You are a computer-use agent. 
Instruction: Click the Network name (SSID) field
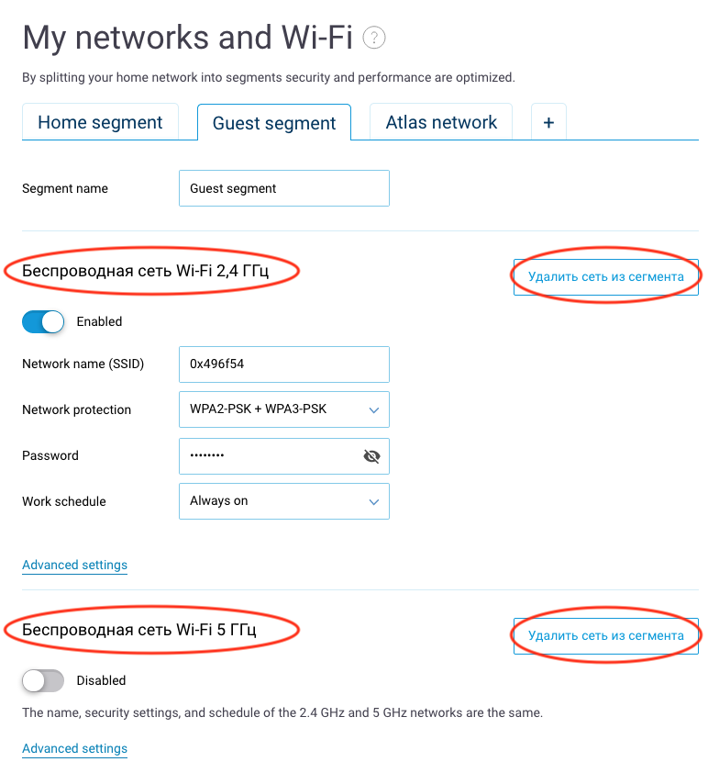pos(284,364)
